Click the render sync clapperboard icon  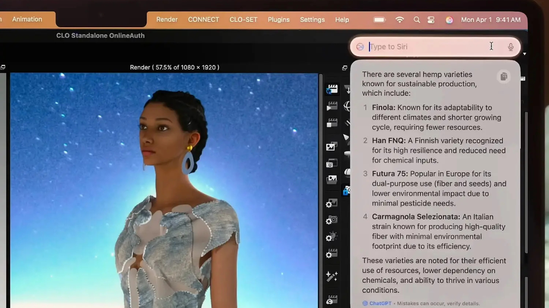(332, 89)
